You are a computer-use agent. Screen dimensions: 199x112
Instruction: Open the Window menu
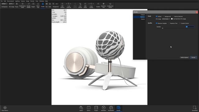tap(42, 1)
